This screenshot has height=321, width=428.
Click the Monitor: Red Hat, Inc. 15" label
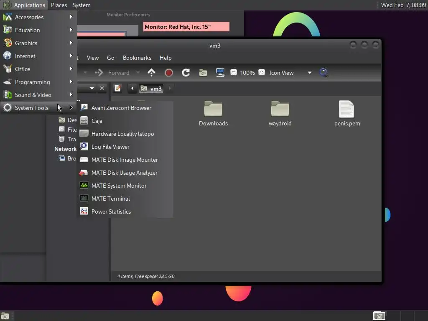click(x=186, y=27)
